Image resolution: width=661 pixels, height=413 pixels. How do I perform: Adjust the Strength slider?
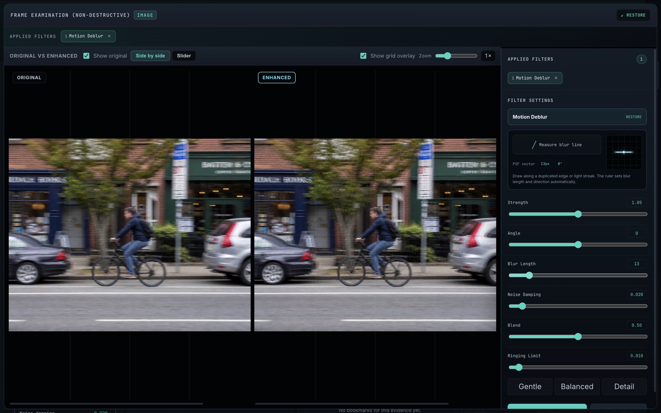coord(578,214)
